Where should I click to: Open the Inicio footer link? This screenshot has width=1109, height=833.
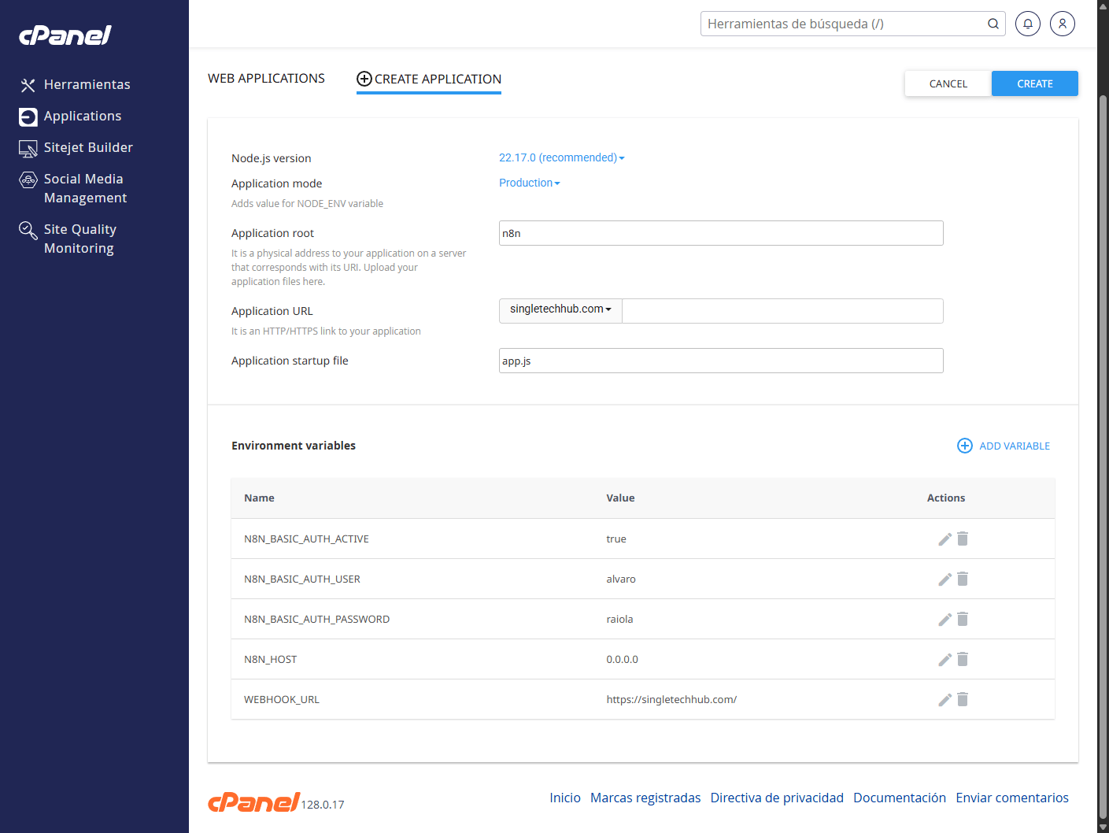pyautogui.click(x=565, y=798)
